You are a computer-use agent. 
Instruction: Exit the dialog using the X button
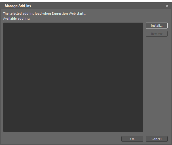(167, 6)
